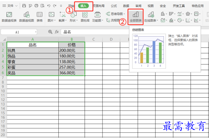Click cell containing 品名
209x138 pixels.
[33, 45]
